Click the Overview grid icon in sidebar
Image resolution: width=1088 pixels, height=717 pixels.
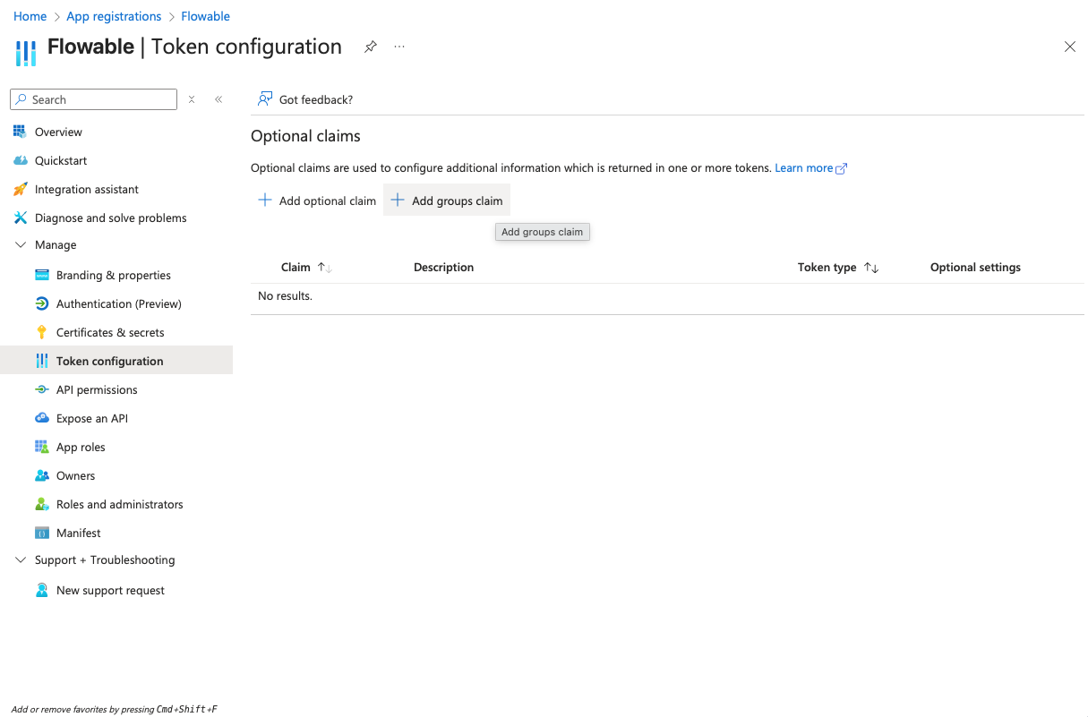coord(20,132)
